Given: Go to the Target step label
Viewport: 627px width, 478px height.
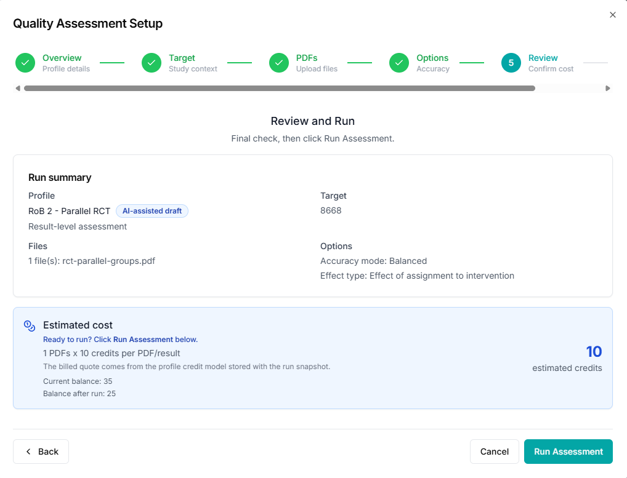Looking at the screenshot, I should pyautogui.click(x=182, y=58).
